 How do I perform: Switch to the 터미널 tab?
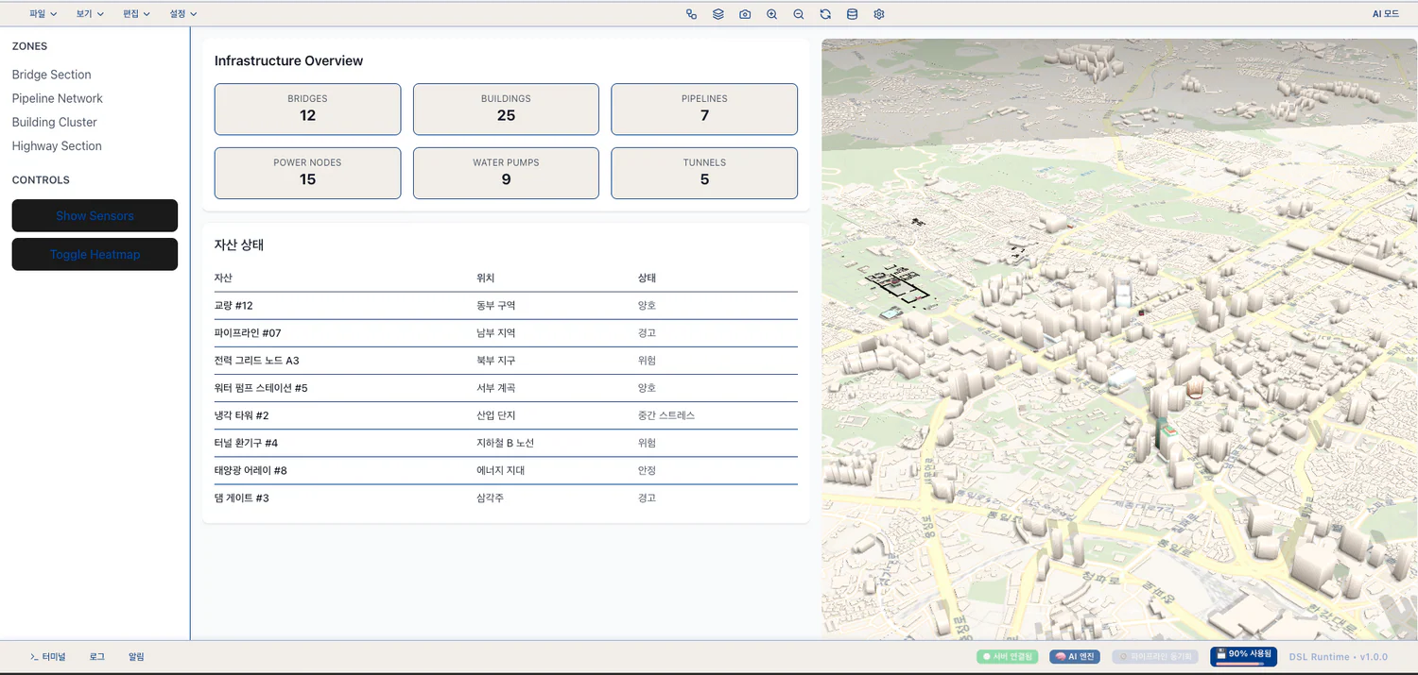(x=47, y=656)
